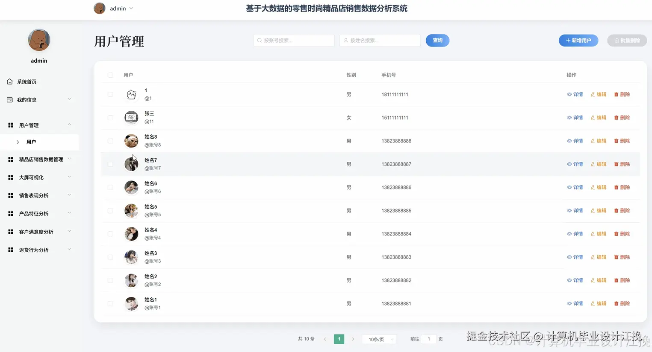Tick the select-all checkbox in table header
This screenshot has width=652, height=352.
[x=110, y=75]
